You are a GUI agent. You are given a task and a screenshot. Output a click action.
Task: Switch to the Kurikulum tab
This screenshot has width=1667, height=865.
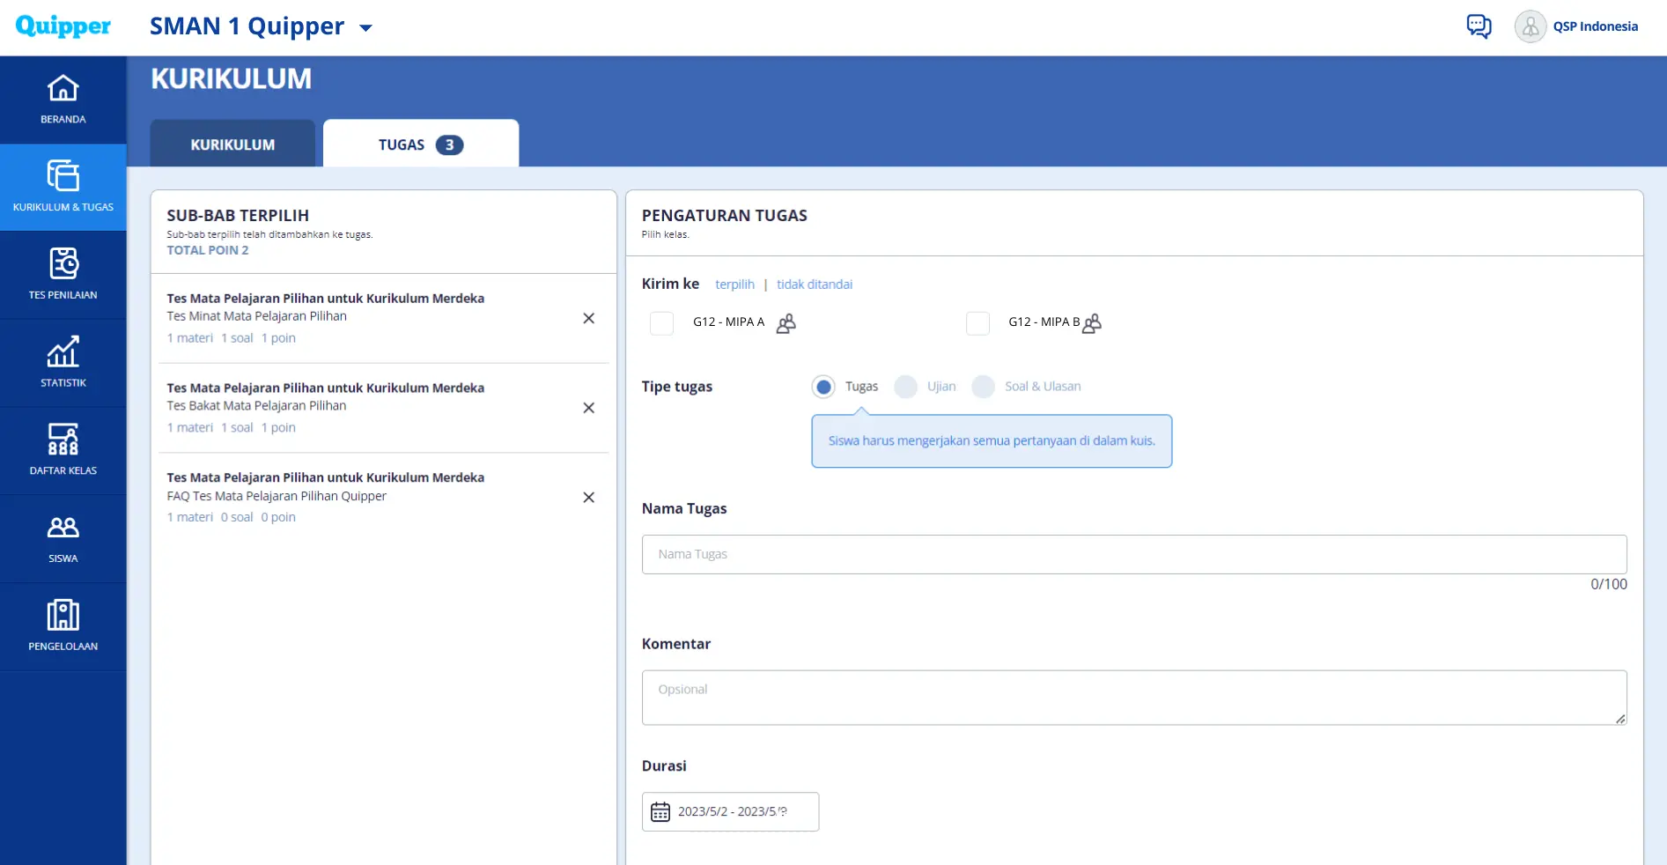click(232, 144)
